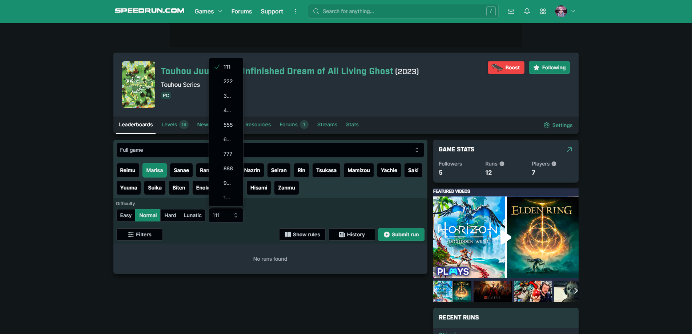
Task: Choose option 222 in the list
Action: (x=226, y=81)
